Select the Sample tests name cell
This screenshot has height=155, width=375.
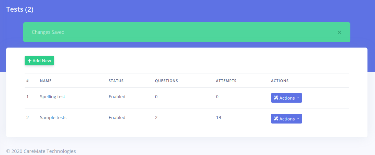pos(53,118)
